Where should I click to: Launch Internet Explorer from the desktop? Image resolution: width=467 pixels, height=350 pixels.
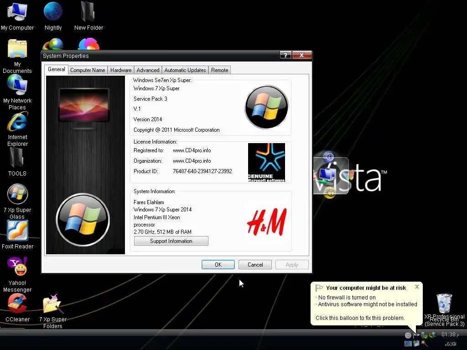tap(17, 129)
